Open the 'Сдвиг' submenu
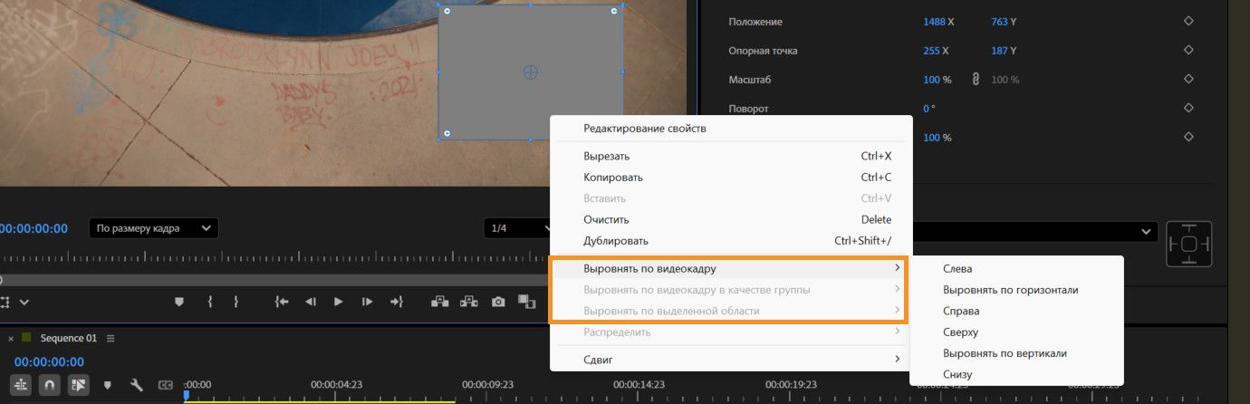Screen dimensions: 1250x404 click(x=731, y=361)
